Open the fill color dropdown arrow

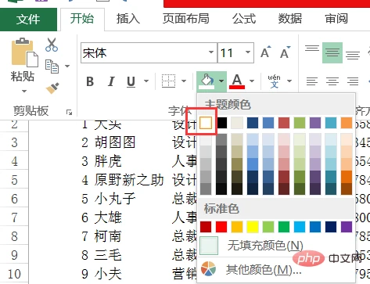pos(221,81)
